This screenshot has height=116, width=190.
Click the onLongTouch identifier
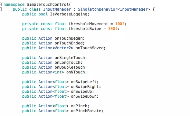pos(68,63)
